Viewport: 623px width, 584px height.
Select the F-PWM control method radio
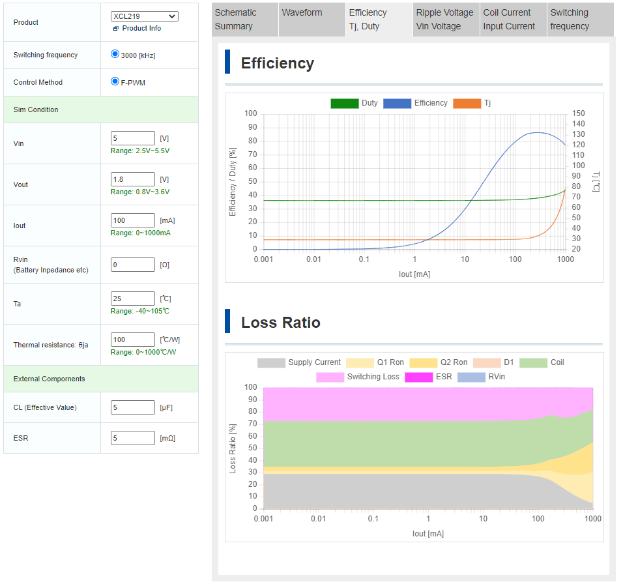(115, 82)
